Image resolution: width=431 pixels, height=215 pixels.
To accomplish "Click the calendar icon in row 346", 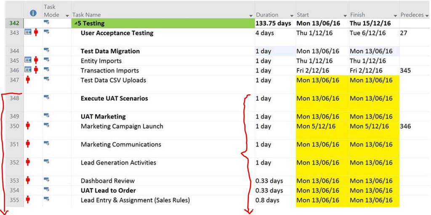I will 28,70.
